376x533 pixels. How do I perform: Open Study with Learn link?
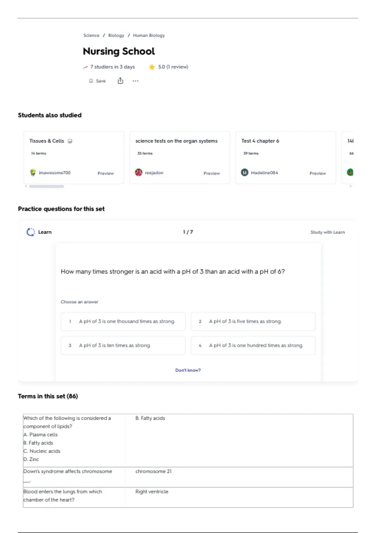click(327, 232)
